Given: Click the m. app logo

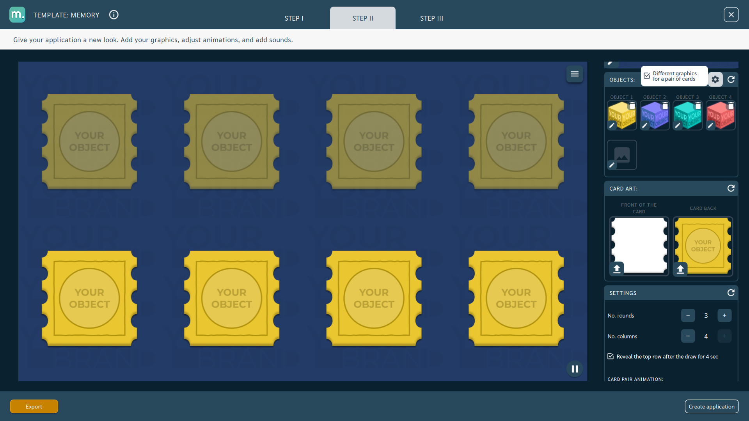Looking at the screenshot, I should 17,15.
